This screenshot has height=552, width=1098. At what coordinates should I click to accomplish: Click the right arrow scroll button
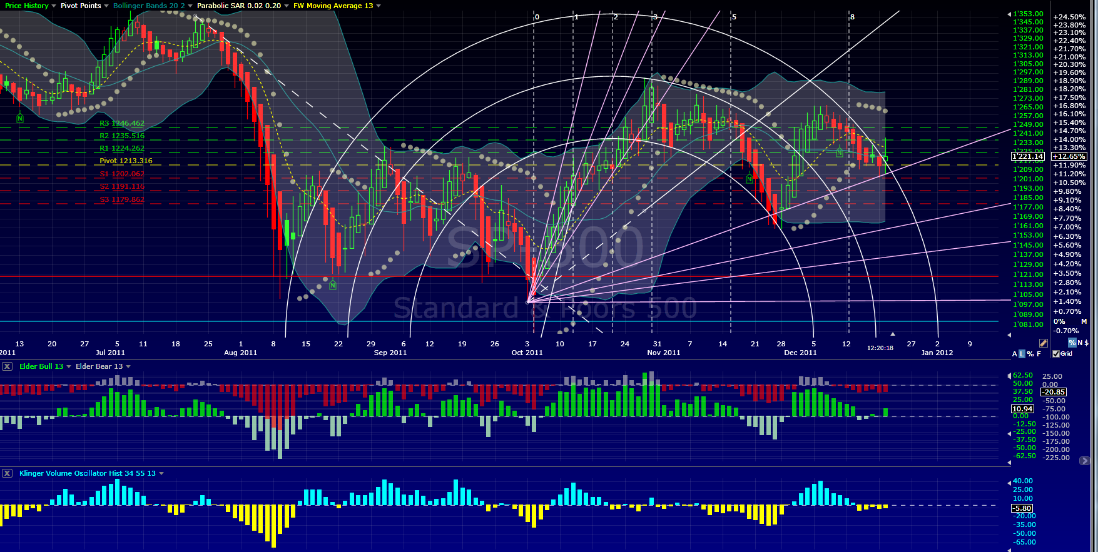pos(1084,461)
